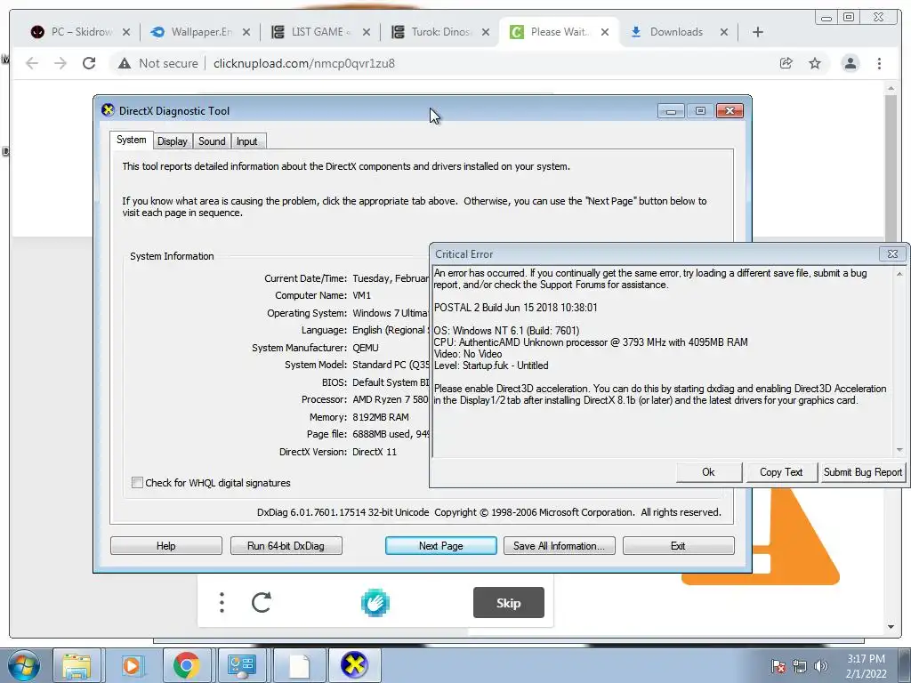The width and height of the screenshot is (911, 683).
Task: Click browser page scrollbar down arrow
Action: (891, 627)
